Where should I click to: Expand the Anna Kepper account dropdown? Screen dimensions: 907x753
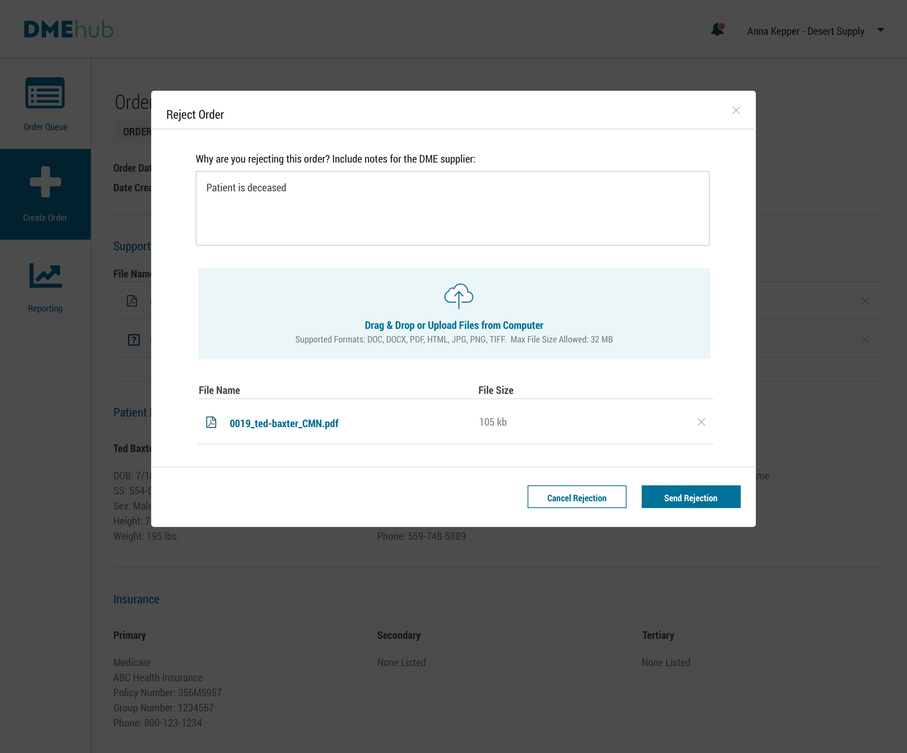(x=880, y=30)
